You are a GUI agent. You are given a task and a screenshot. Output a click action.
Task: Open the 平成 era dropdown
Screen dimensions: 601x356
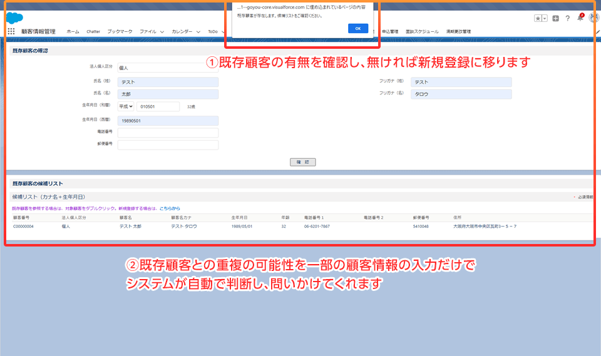[126, 106]
